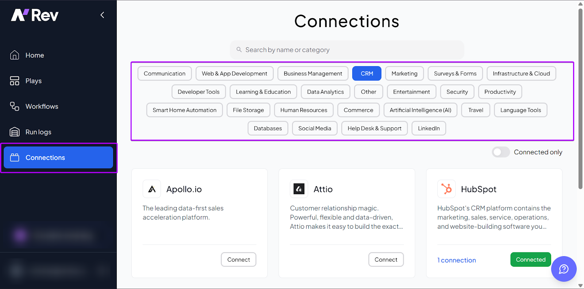Click HubSpot's Connected button

(531, 259)
